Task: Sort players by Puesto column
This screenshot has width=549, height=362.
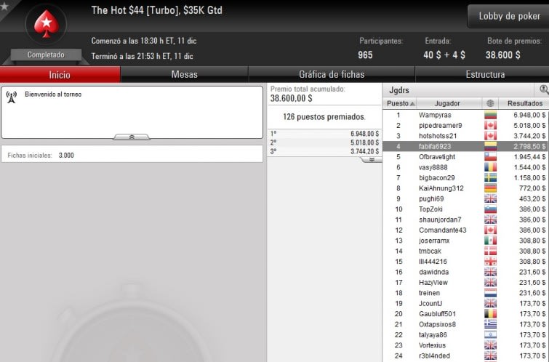Action: (401, 103)
